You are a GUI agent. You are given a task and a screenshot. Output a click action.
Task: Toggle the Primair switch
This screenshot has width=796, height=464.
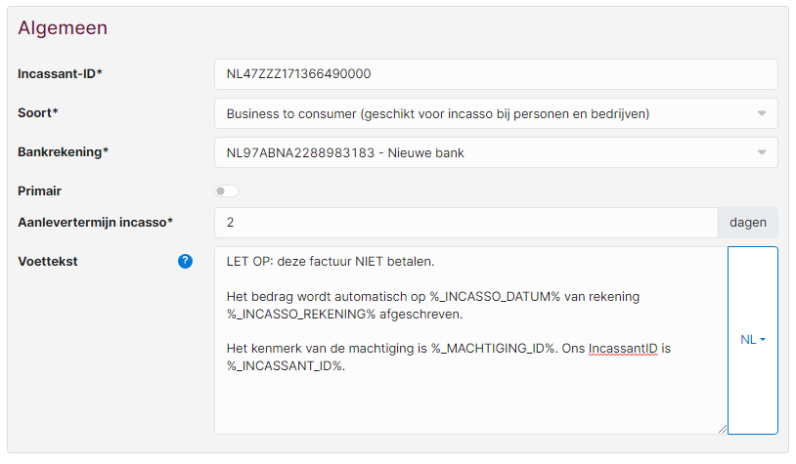[x=226, y=191]
